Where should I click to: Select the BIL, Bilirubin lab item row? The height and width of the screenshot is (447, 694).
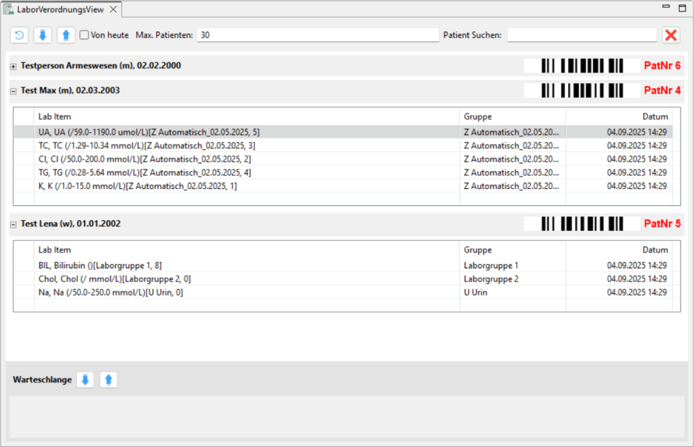click(x=100, y=265)
